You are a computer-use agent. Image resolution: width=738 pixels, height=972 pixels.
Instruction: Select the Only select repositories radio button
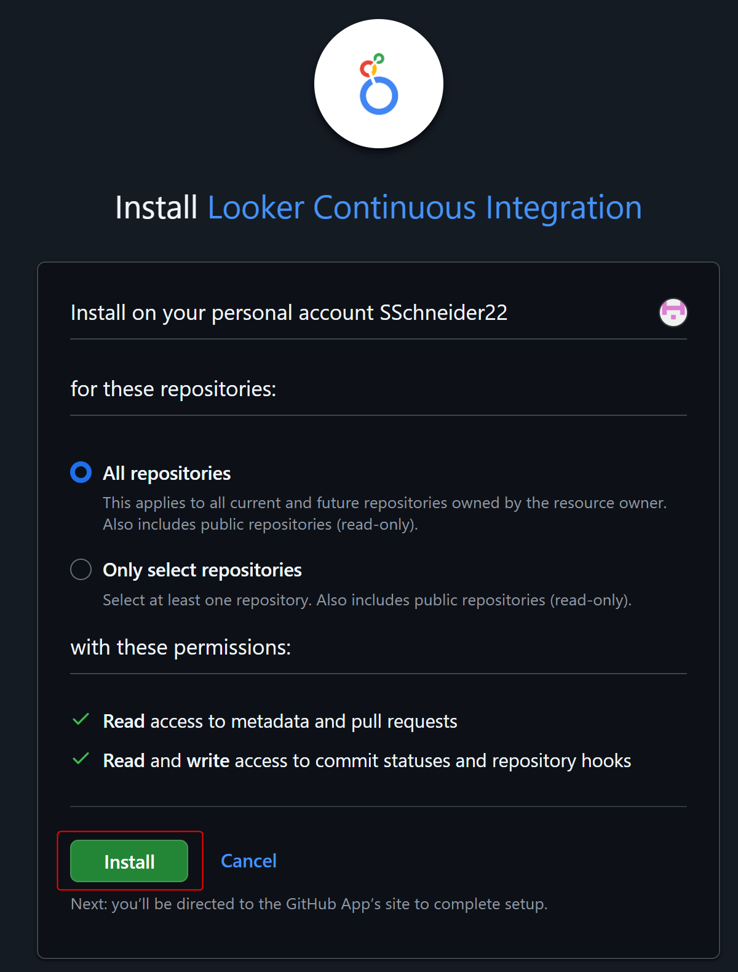click(x=81, y=570)
